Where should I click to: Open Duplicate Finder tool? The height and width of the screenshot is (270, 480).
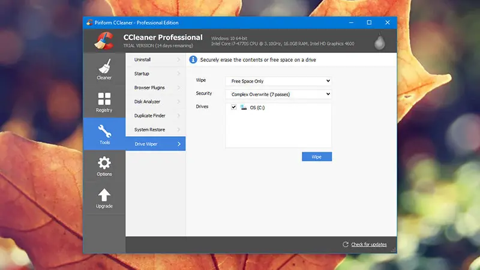[155, 116]
